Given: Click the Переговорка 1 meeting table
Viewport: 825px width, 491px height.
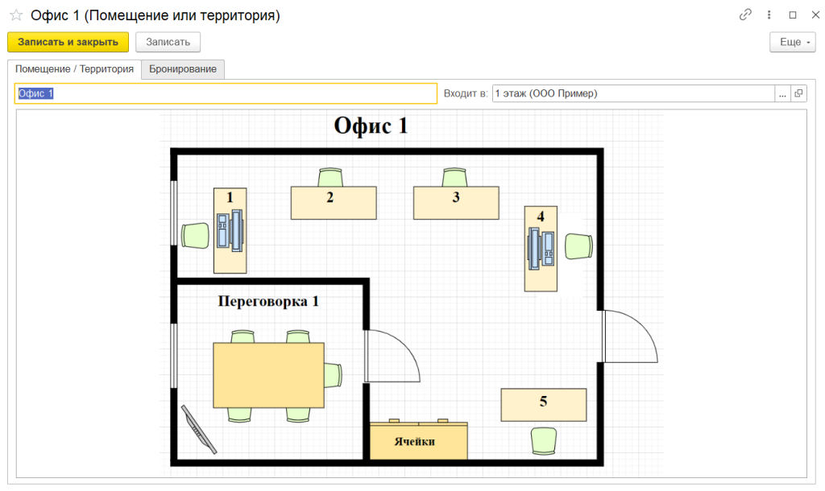Looking at the screenshot, I should [x=267, y=375].
